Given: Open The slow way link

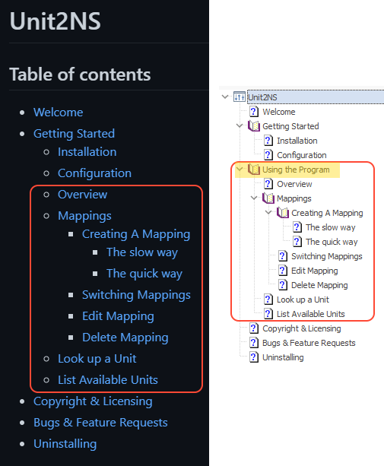Looking at the screenshot, I should point(142,252).
